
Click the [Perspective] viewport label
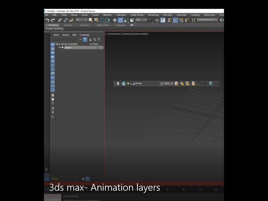pyautogui.click(x=115, y=34)
